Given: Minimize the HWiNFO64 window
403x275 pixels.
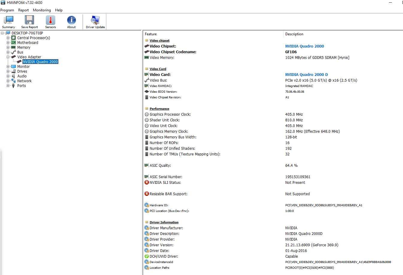Looking at the screenshot, I should pyautogui.click(x=390, y=3).
